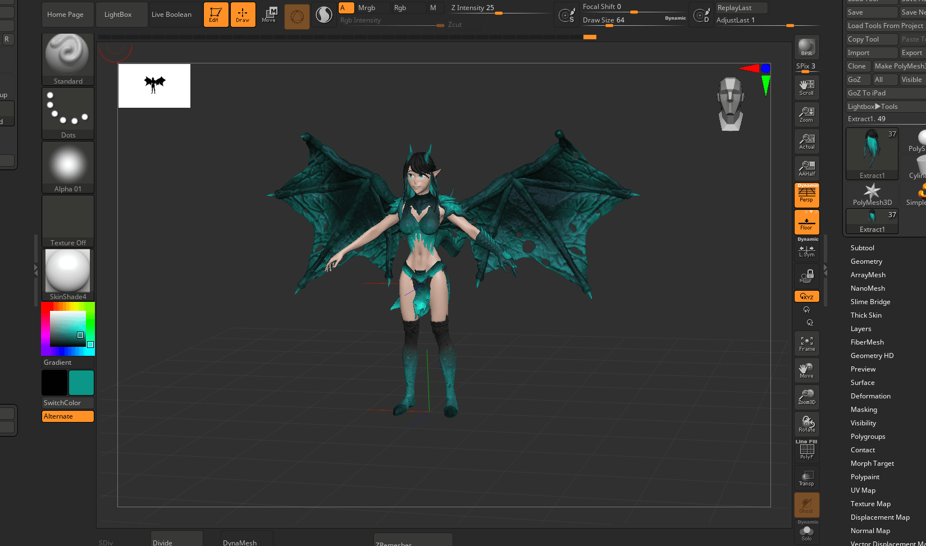Screen dimensions: 926x546
Task: Select the Rgb channel button
Action: [409, 8]
